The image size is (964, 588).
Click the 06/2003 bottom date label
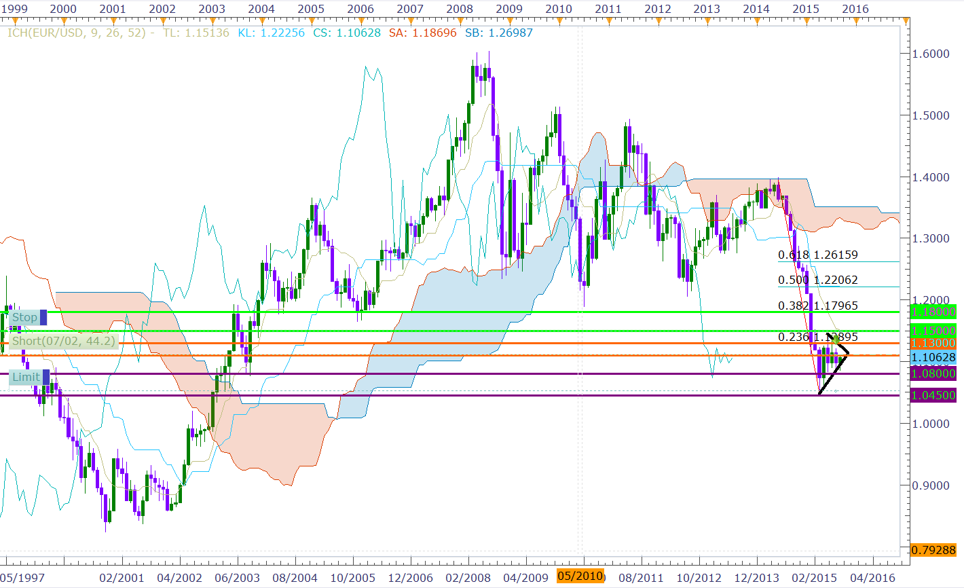[x=237, y=578]
